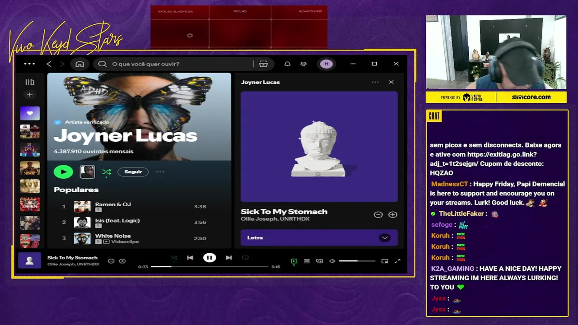Open more options dots next to Seguir
The width and height of the screenshot is (578, 325).
[160, 172]
